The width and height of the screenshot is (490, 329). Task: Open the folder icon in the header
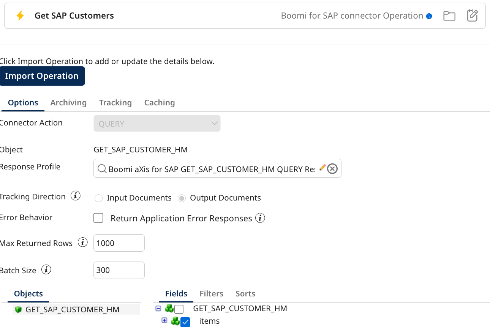tap(449, 16)
